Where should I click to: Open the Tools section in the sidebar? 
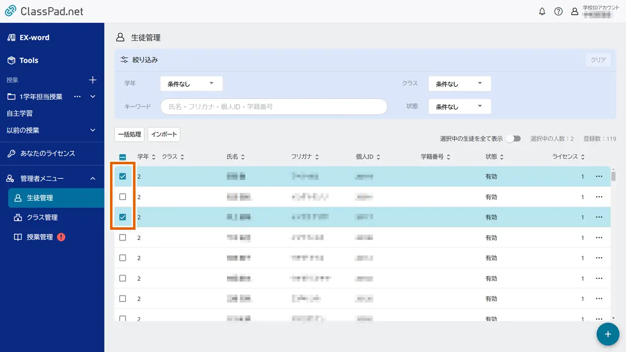point(24,60)
